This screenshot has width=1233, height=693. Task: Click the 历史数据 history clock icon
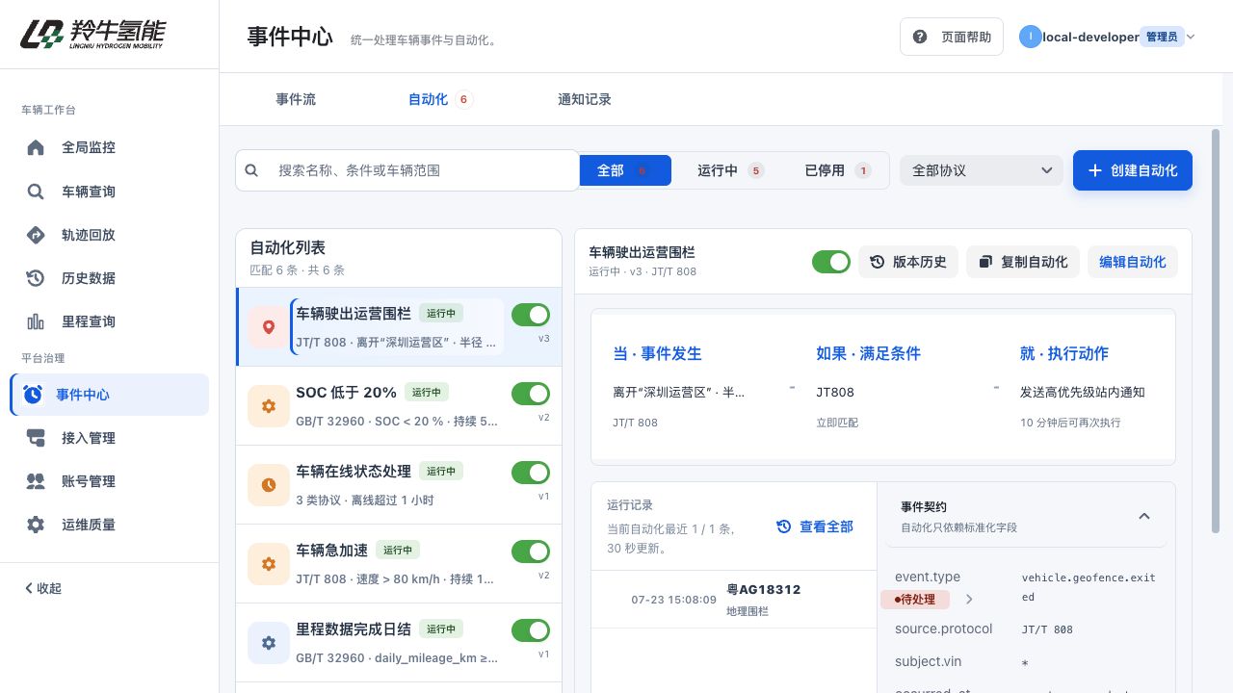pos(36,278)
